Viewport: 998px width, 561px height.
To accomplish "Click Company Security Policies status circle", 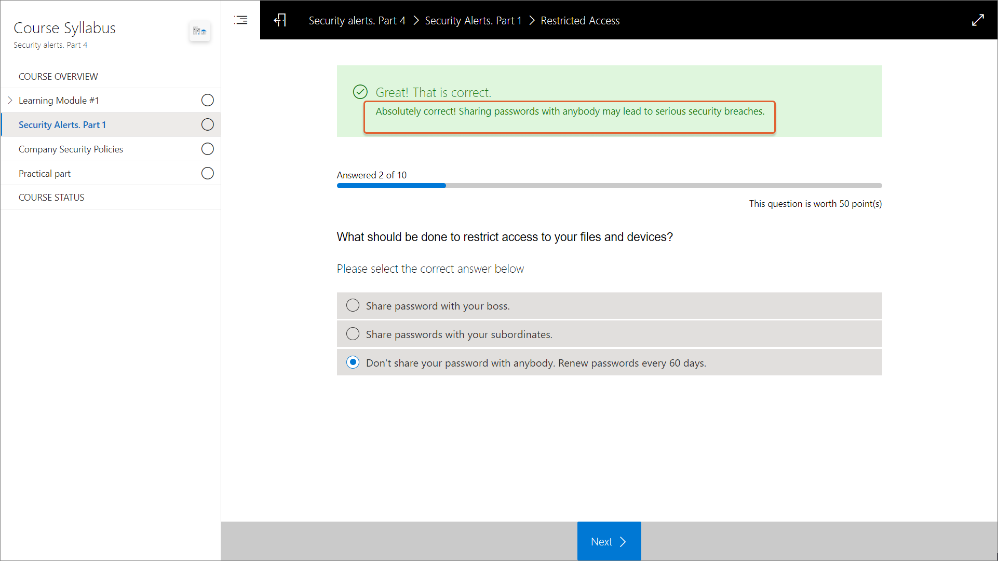I will point(207,149).
